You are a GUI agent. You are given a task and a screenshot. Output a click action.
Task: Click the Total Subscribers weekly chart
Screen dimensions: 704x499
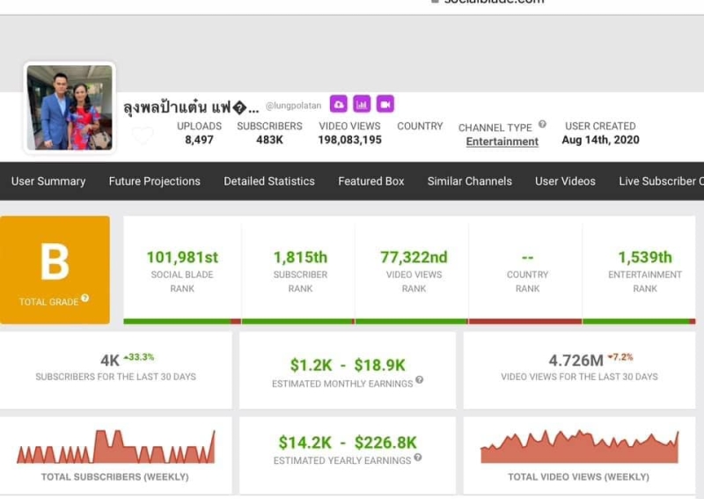(x=116, y=447)
